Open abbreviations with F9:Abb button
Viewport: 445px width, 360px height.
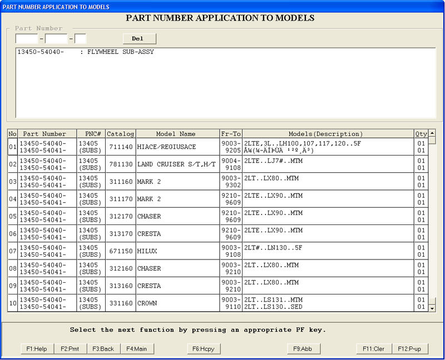[304, 349]
